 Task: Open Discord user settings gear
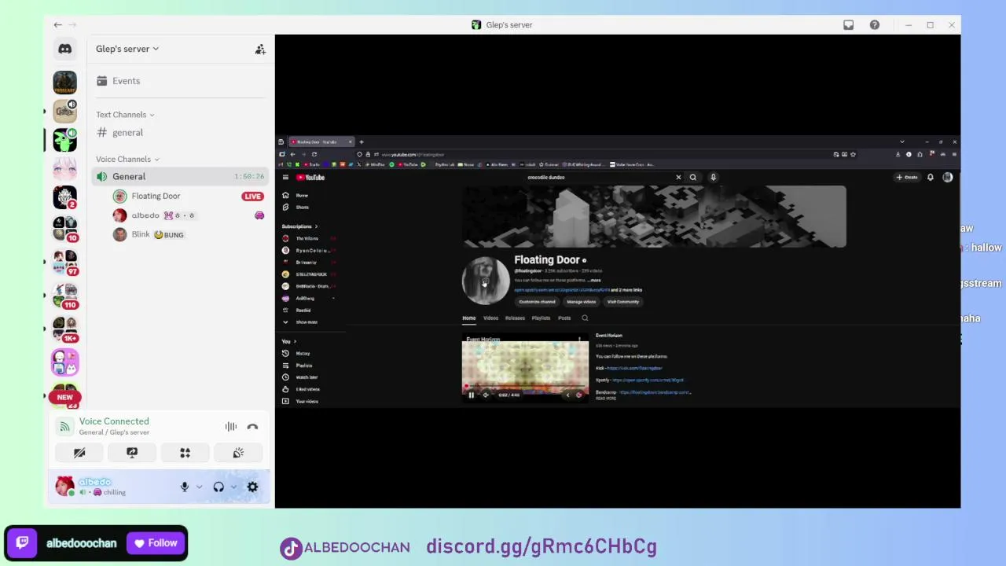[252, 487]
